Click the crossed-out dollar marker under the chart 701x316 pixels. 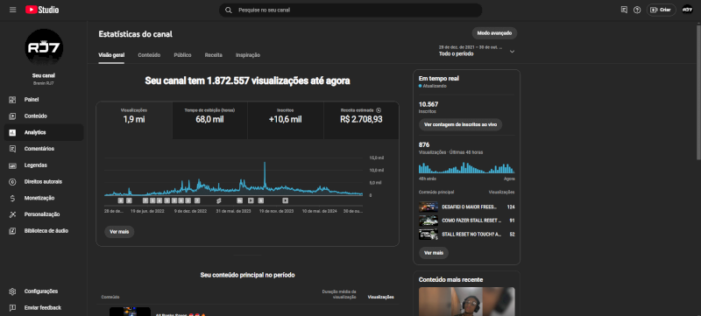click(x=219, y=200)
